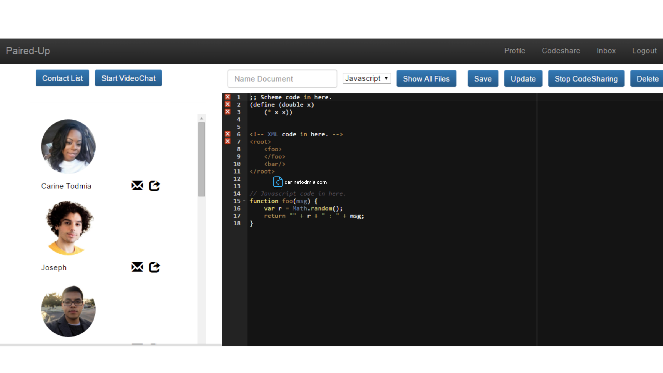Click the Stop CodeSharing button

(x=586, y=79)
